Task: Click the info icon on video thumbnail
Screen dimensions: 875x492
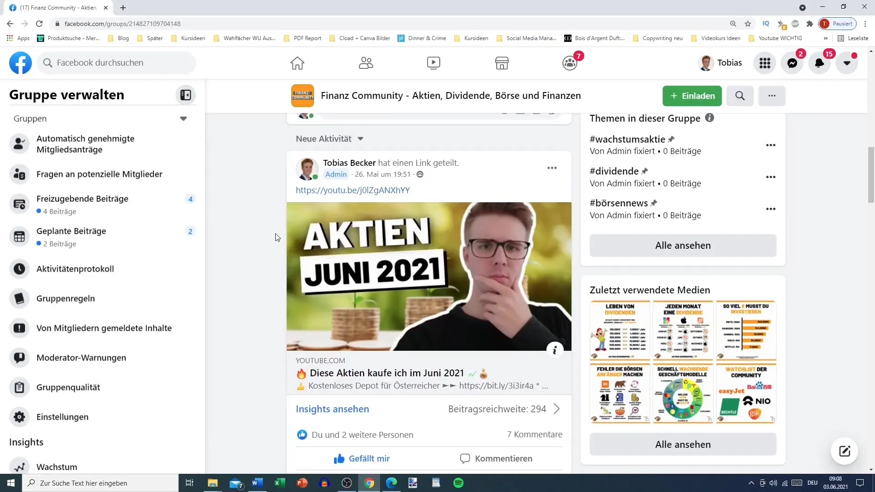Action: 555,350
